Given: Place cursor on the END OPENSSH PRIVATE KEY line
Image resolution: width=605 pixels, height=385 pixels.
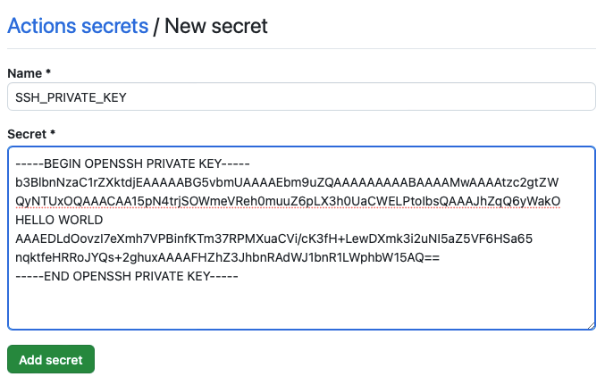Looking at the screenshot, I should (127, 276).
